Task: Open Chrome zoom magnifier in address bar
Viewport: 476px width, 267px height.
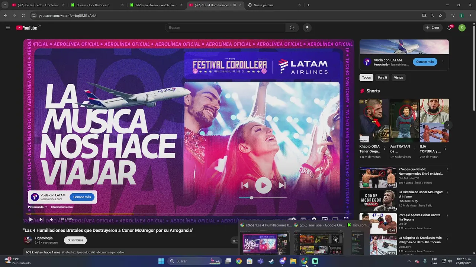Action: coord(432,16)
